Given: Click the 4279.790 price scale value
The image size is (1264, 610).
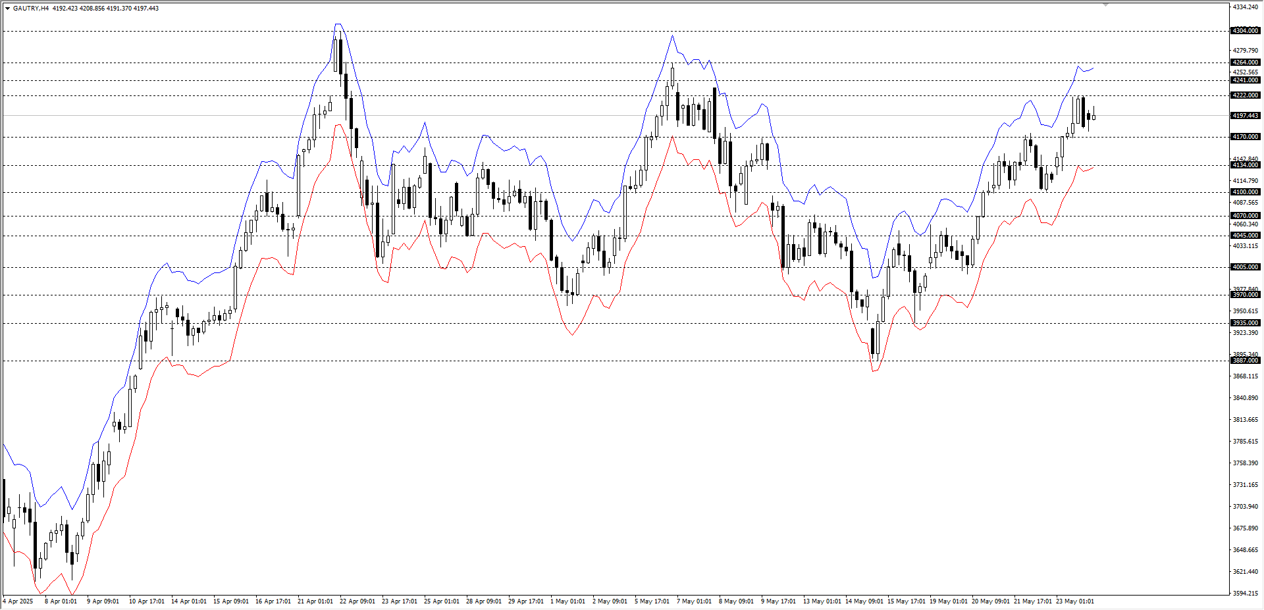Looking at the screenshot, I should 1245,51.
